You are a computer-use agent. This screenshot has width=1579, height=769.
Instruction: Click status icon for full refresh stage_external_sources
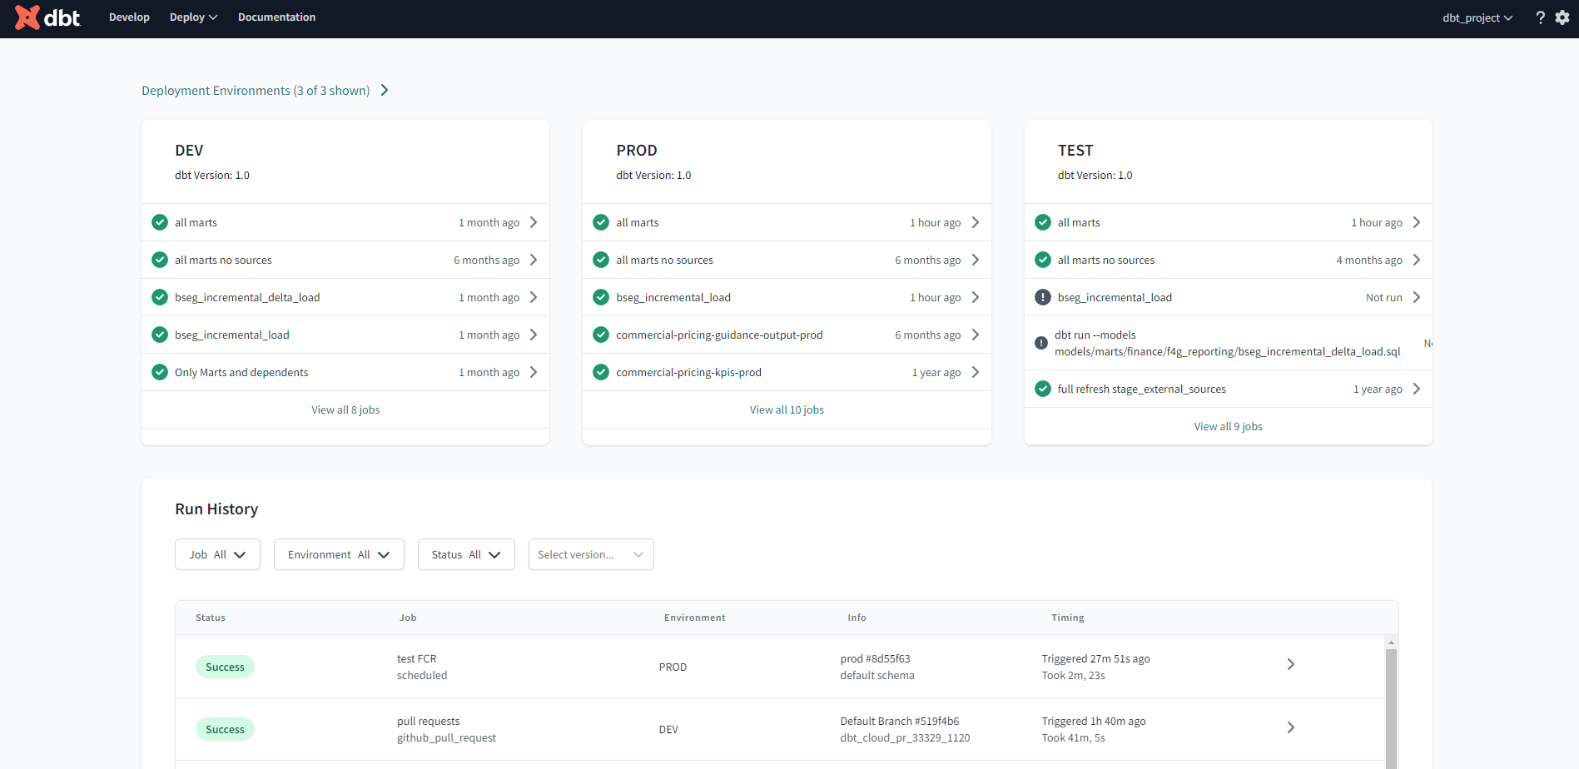coord(1042,389)
